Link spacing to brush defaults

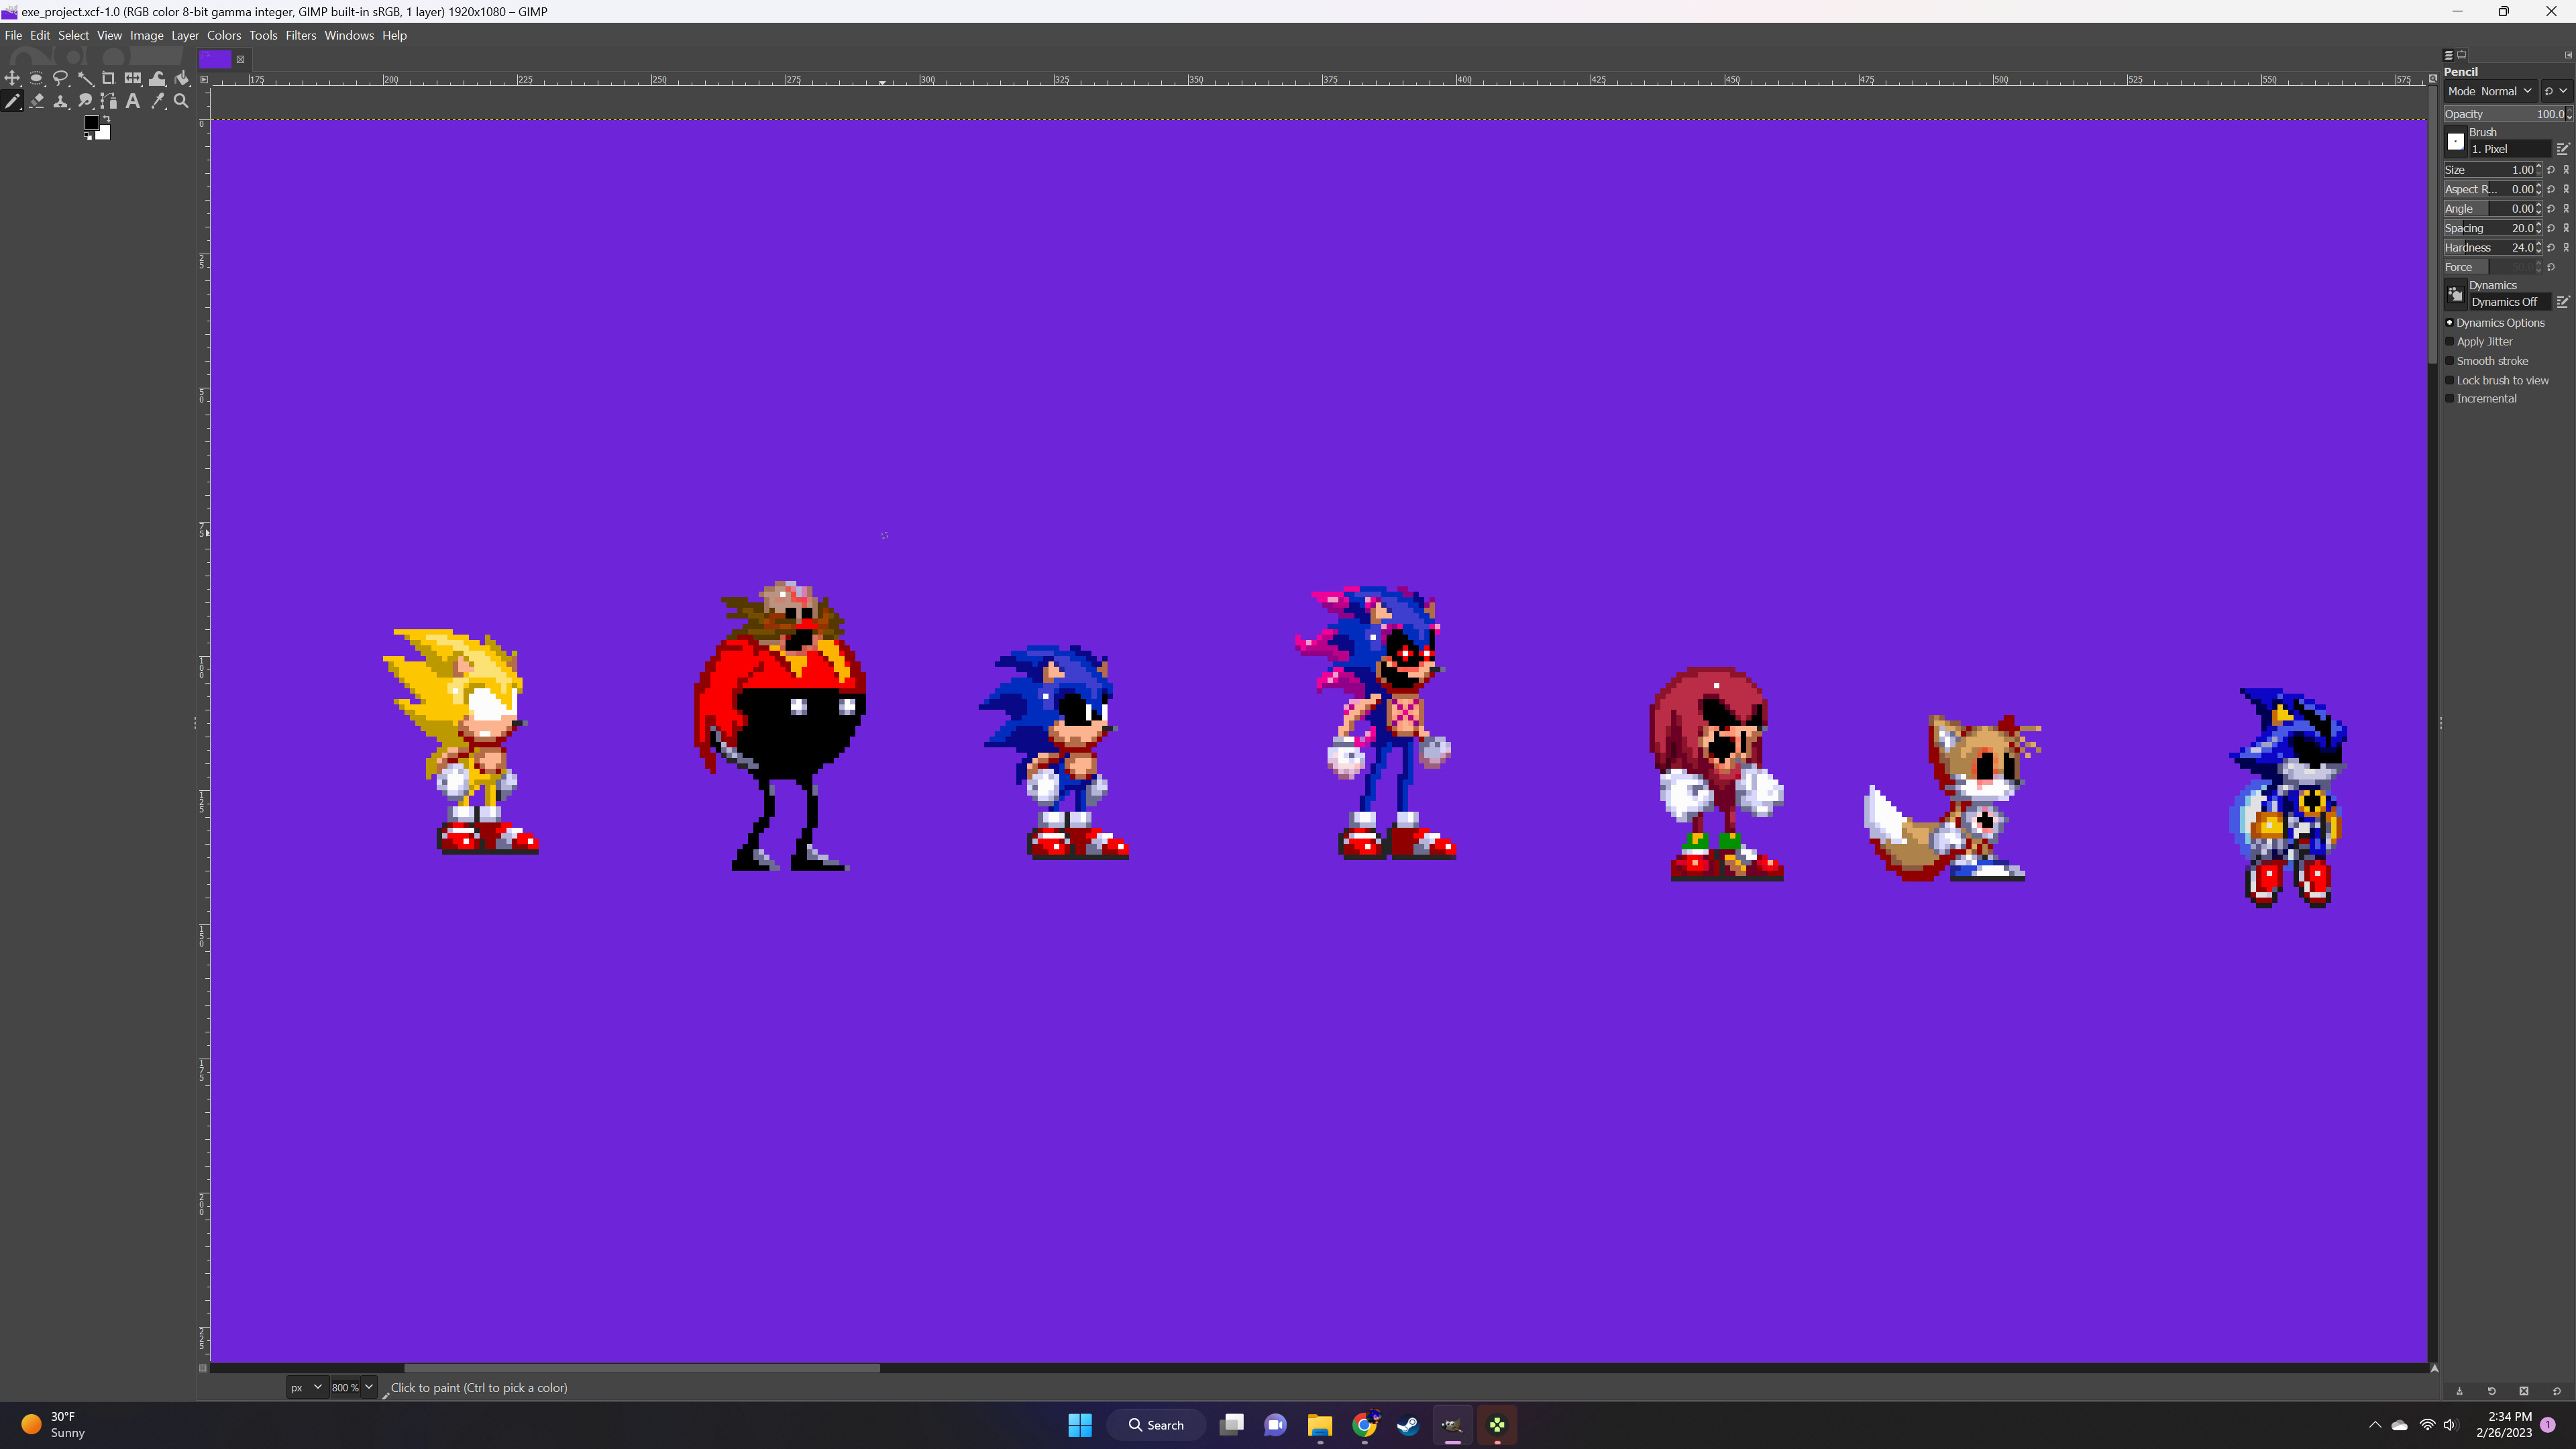click(2566, 228)
